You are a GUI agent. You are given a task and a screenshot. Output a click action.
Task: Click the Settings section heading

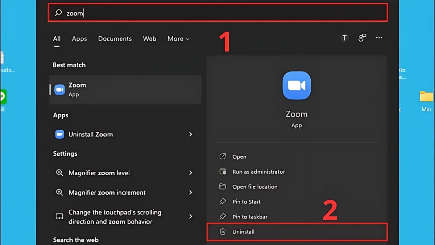click(65, 154)
